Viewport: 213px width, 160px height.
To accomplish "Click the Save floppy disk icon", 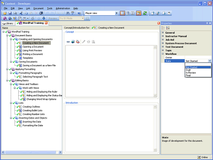I will tap(10, 13).
